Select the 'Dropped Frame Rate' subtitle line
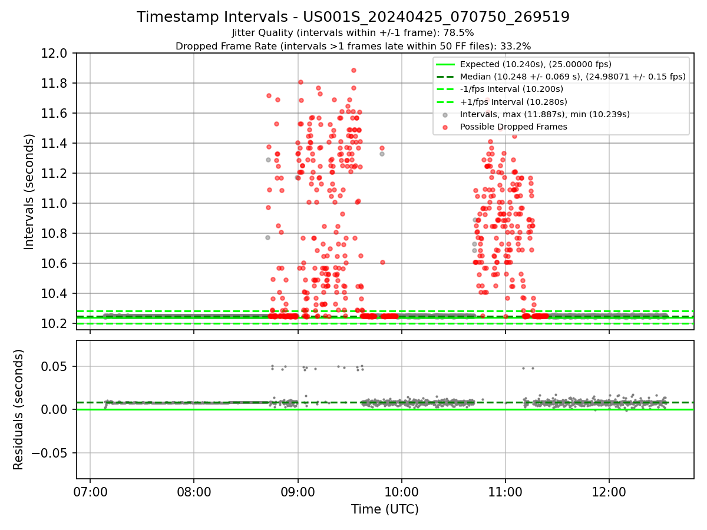This screenshot has height=530, width=707. (x=353, y=46)
